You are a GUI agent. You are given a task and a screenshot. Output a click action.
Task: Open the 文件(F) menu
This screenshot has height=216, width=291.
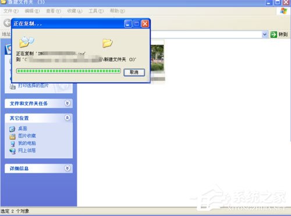11,11
